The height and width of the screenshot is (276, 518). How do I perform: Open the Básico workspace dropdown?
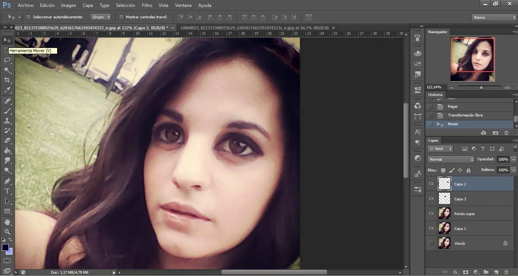(x=494, y=18)
